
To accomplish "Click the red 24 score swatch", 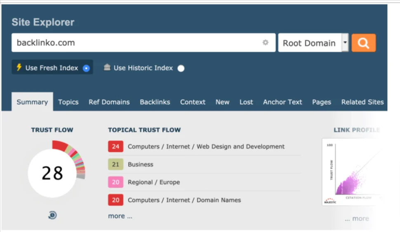I will [x=115, y=146].
